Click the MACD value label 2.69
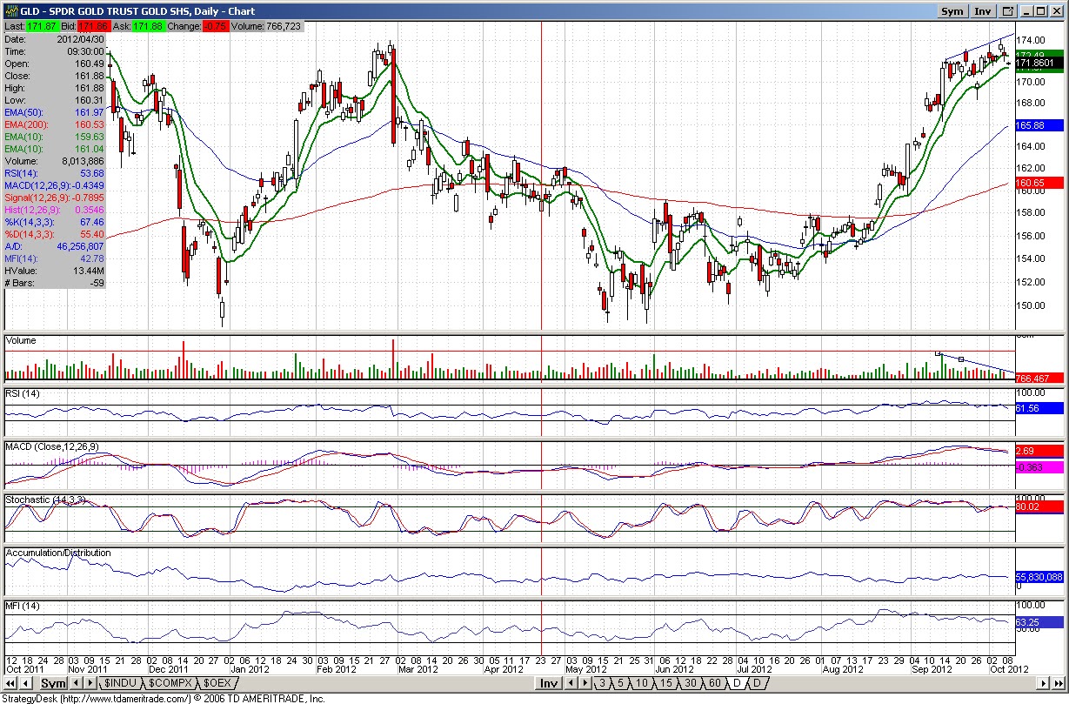This screenshot has height=704, width=1069. 1039,451
